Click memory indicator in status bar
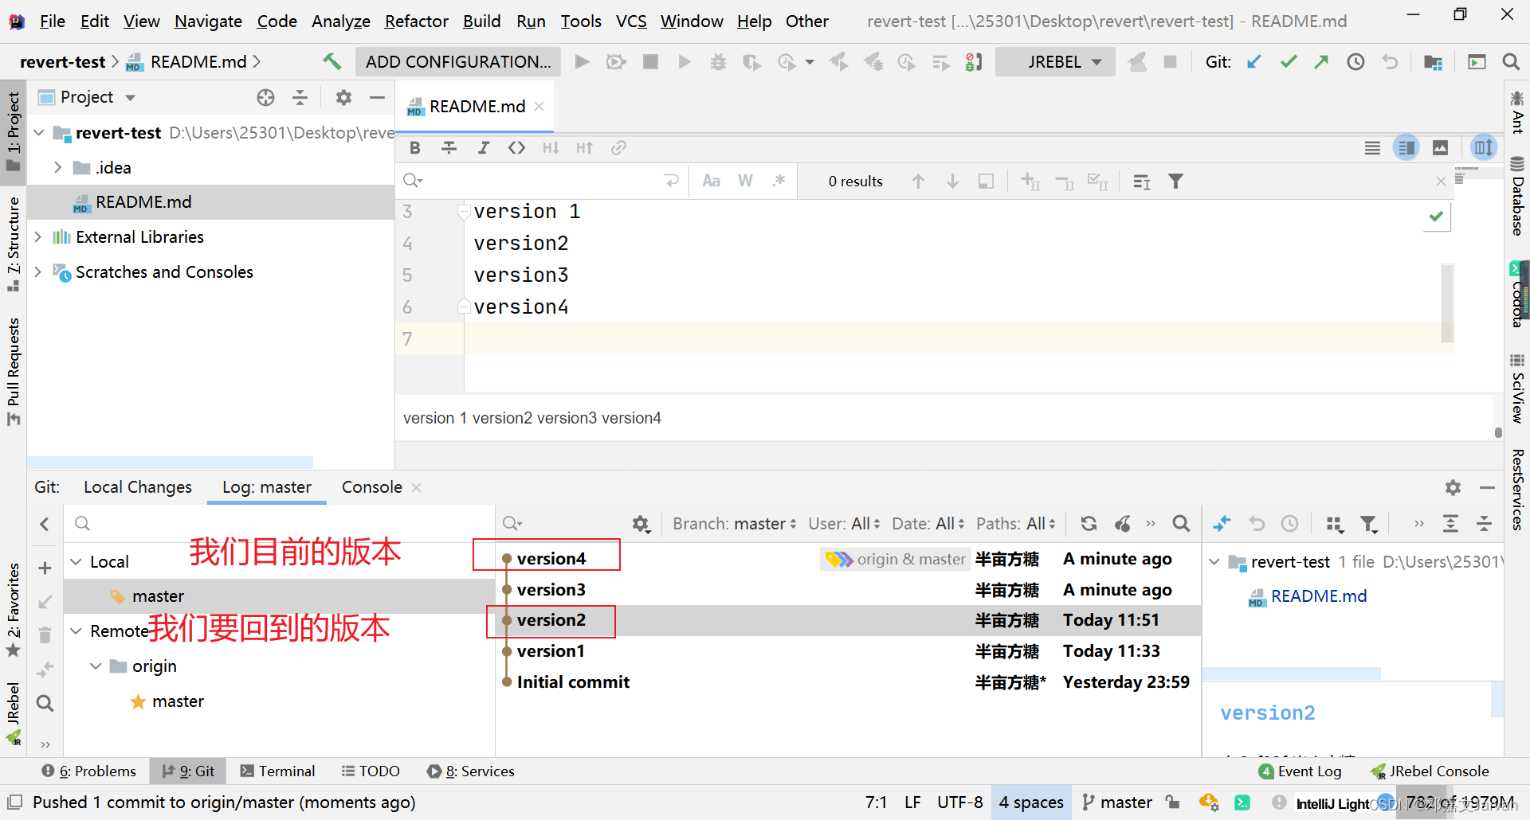This screenshot has height=820, width=1530. pos(1460,802)
